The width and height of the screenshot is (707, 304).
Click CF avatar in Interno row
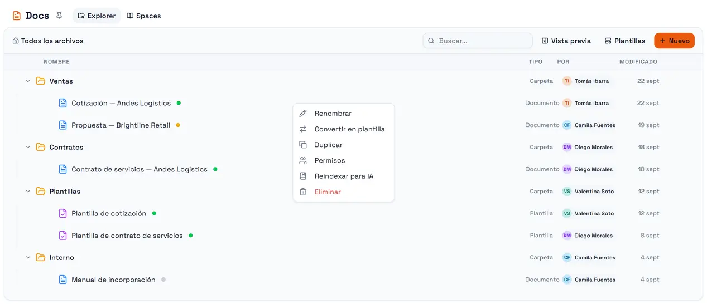point(567,257)
